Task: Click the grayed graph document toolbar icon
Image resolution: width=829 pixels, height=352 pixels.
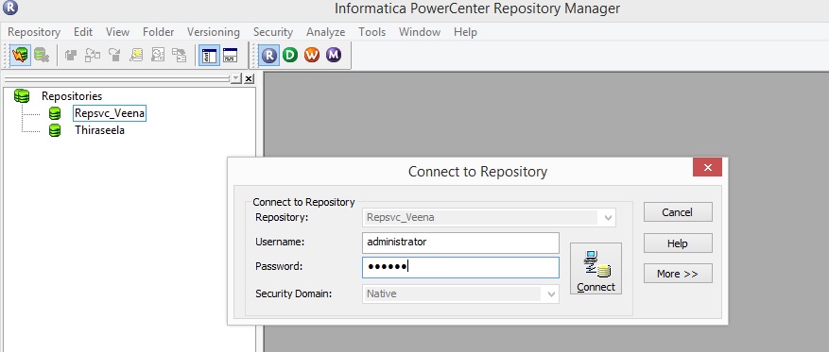Action: (158, 55)
